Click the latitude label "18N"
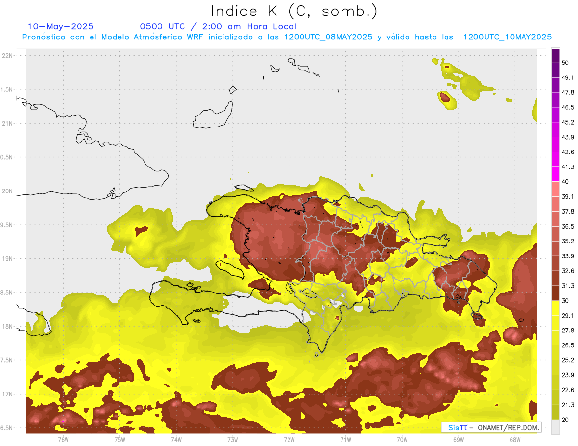This screenshot has width=578, height=446. (x=8, y=326)
